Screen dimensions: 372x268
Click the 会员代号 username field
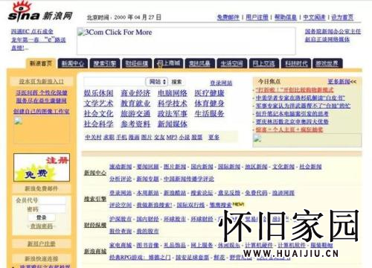(39, 200)
